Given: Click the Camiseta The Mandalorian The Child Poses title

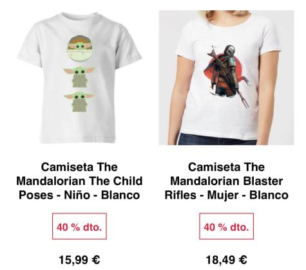Looking at the screenshot, I should [x=79, y=181].
